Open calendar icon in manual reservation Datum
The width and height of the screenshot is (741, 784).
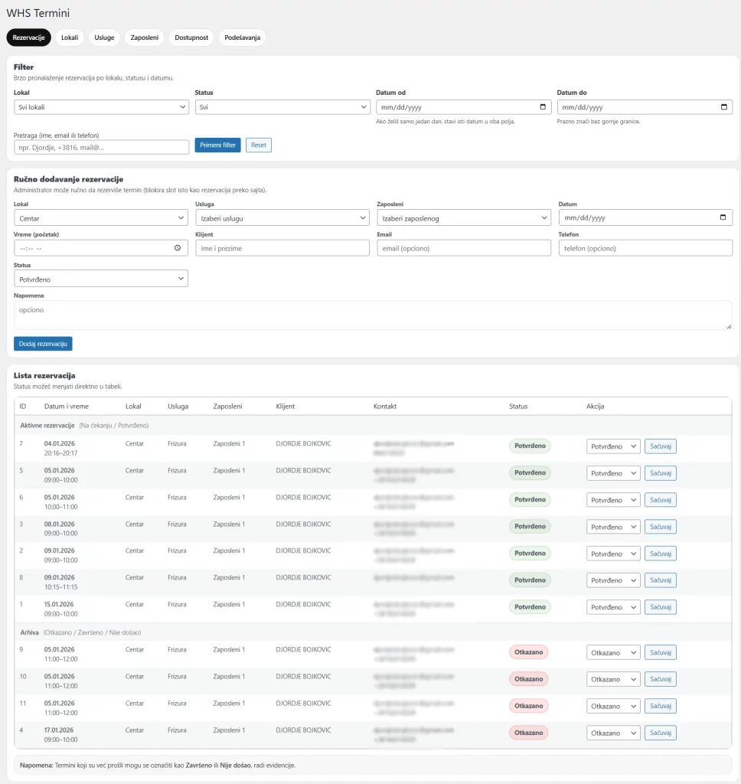[x=724, y=217]
